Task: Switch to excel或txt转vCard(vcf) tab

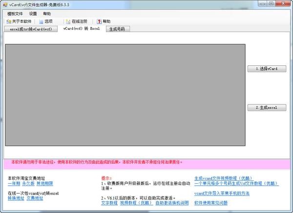Action: tap(31, 29)
